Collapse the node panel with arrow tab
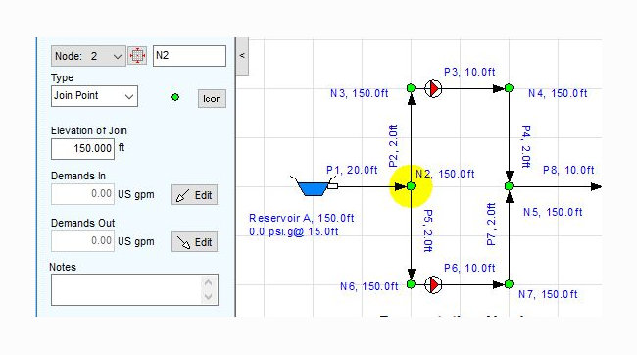This screenshot has height=355, width=637. point(242,56)
